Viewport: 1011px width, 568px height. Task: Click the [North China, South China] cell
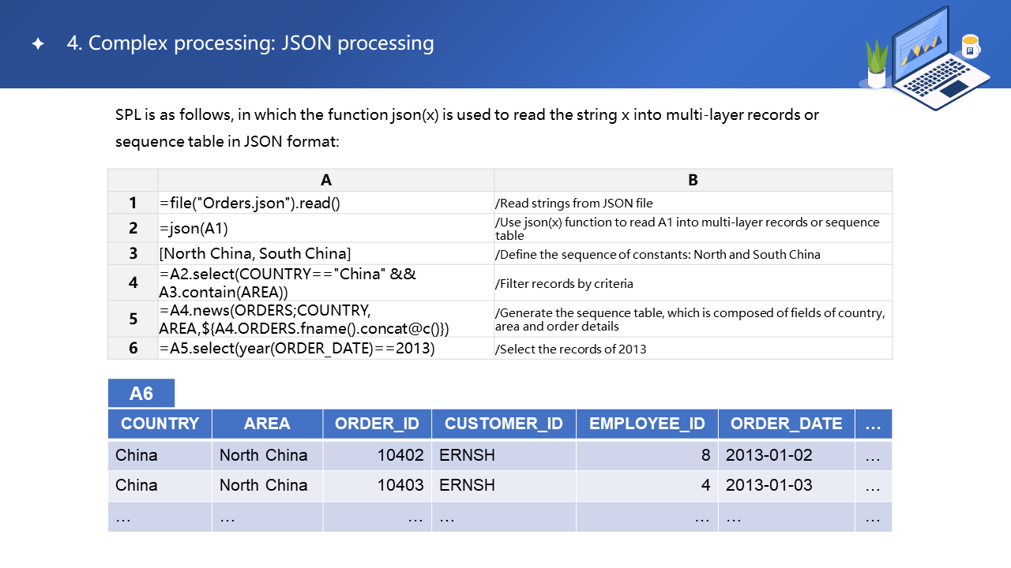click(325, 253)
